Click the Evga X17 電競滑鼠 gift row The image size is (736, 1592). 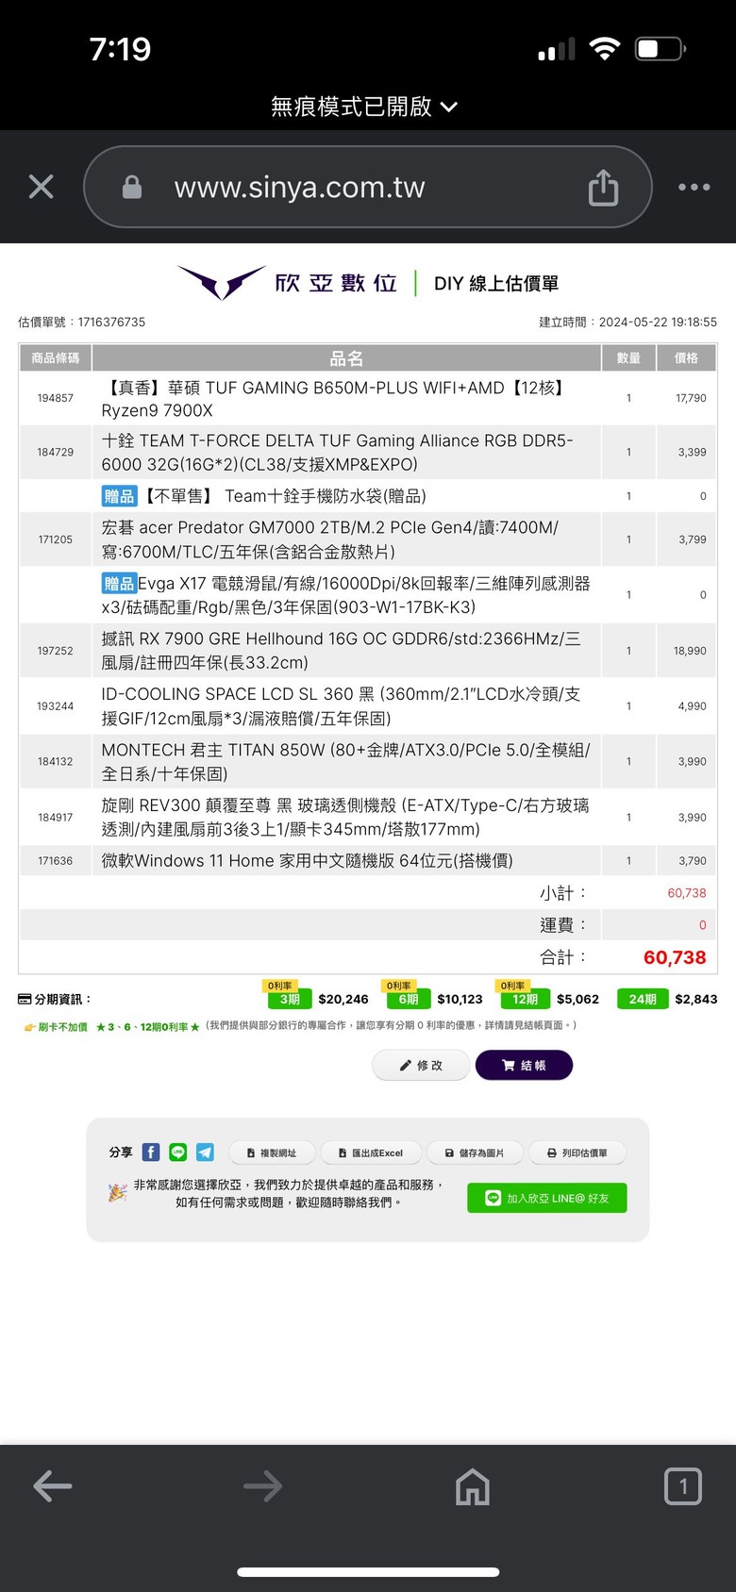point(368,595)
